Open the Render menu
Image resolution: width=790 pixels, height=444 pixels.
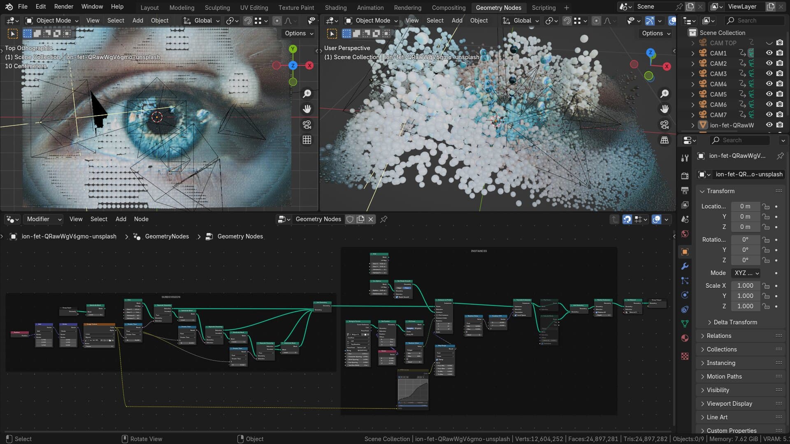pyautogui.click(x=64, y=7)
